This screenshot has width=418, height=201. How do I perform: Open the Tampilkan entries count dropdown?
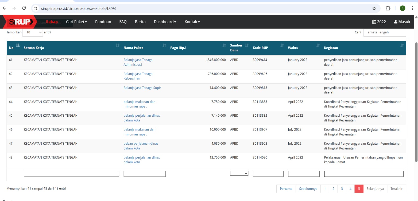coord(33,32)
